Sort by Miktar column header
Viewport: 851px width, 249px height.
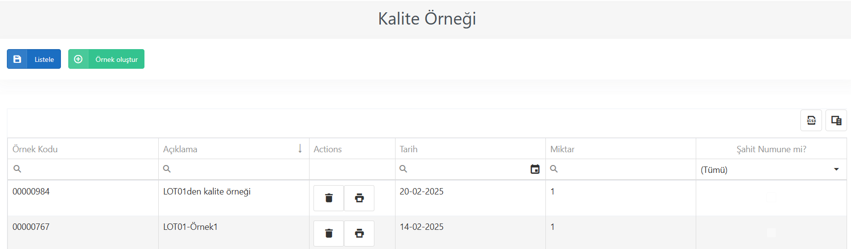point(562,149)
